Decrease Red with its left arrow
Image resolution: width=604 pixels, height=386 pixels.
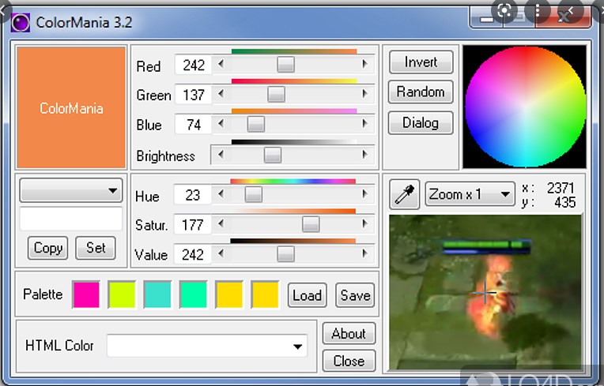pos(221,64)
